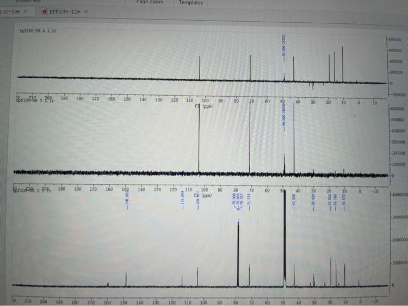Close the BPF100-12 tab

[x=85, y=11]
